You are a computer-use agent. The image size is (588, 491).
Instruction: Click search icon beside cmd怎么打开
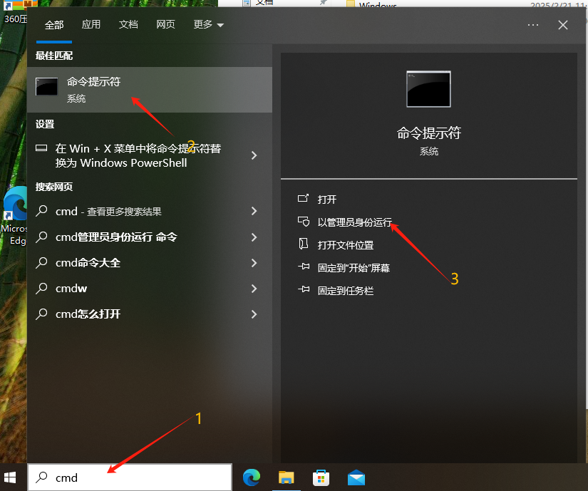tap(41, 314)
